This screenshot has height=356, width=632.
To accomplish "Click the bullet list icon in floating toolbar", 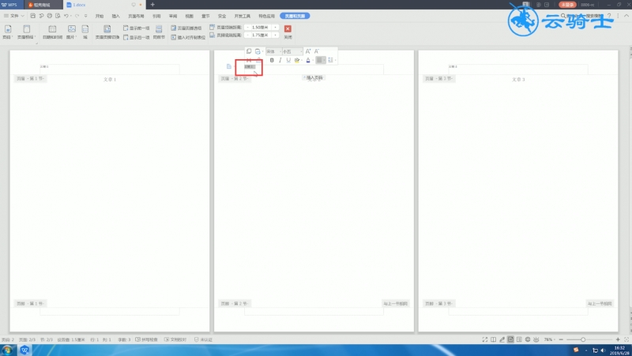I will (330, 60).
